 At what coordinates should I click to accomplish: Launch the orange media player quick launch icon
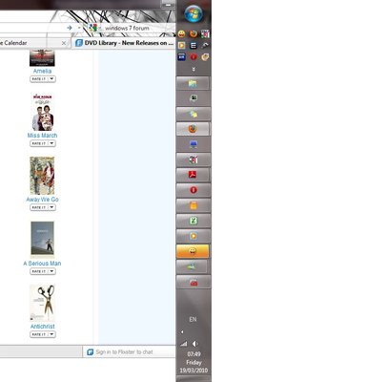tap(181, 45)
